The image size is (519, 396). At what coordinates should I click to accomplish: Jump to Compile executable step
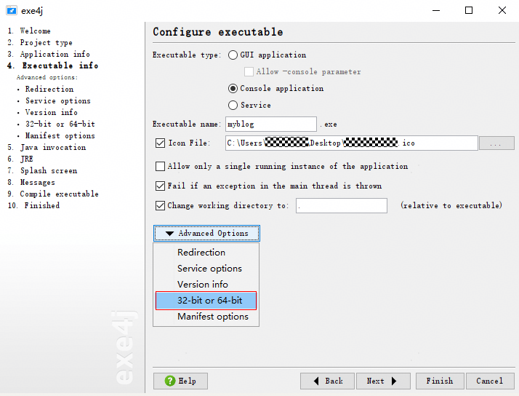click(x=53, y=194)
